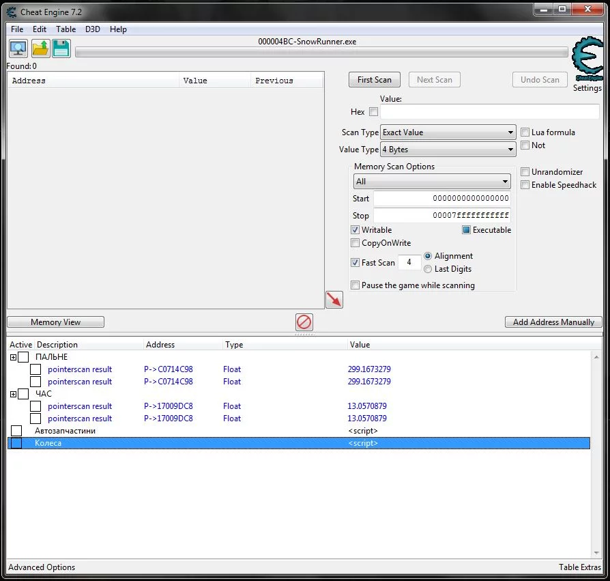The width and height of the screenshot is (610, 581).
Task: Open the Memory Scan Options region dropdown
Action: pyautogui.click(x=432, y=182)
